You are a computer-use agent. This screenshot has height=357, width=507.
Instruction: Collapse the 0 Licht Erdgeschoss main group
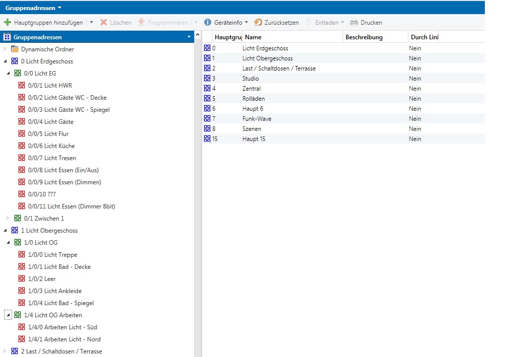pyautogui.click(x=6, y=61)
